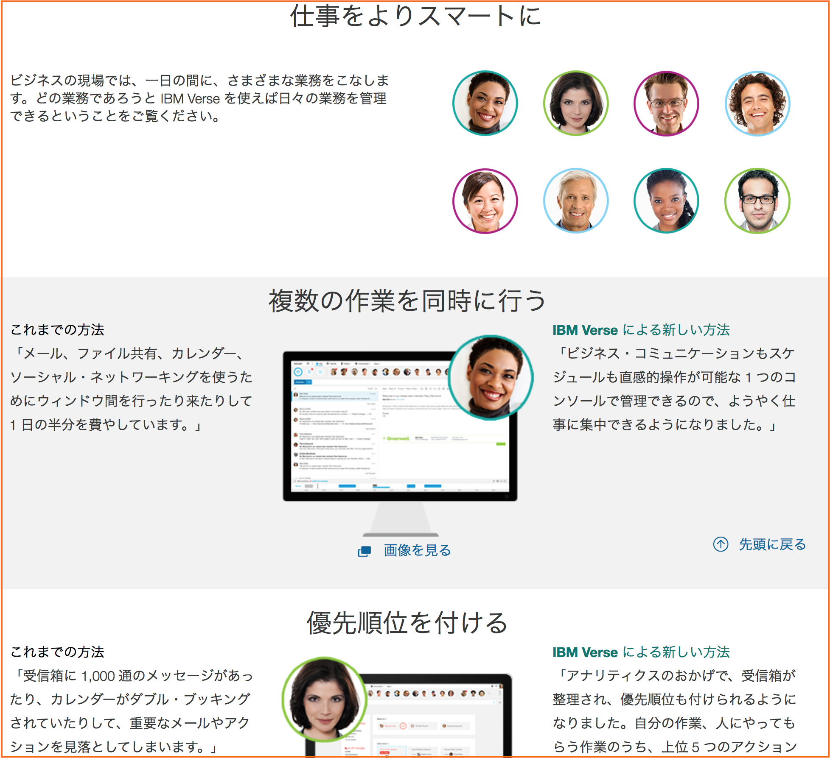Select the teal-ringed woman with braids avatar

tap(666, 201)
